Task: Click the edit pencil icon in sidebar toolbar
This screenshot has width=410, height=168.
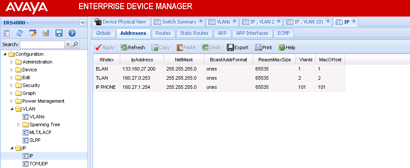Action: [33, 33]
